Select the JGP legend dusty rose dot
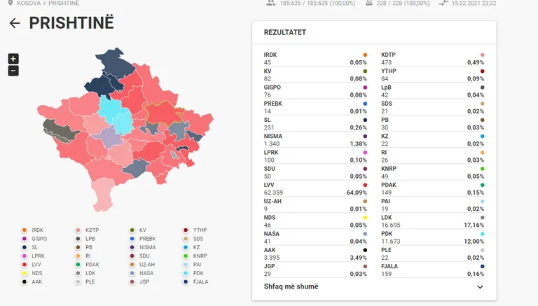 coord(132,281)
